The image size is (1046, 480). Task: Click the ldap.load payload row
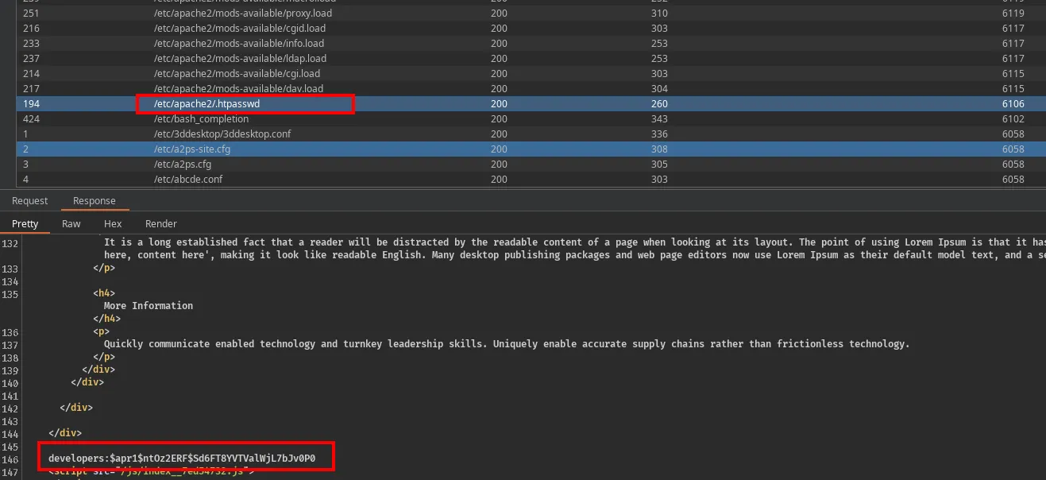click(x=240, y=59)
